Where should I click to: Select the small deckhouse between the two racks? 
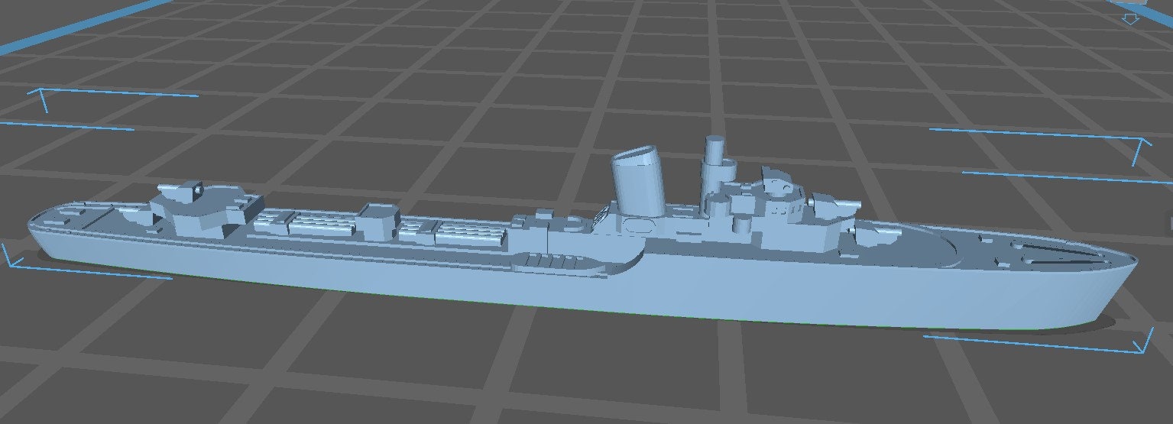pos(380,221)
